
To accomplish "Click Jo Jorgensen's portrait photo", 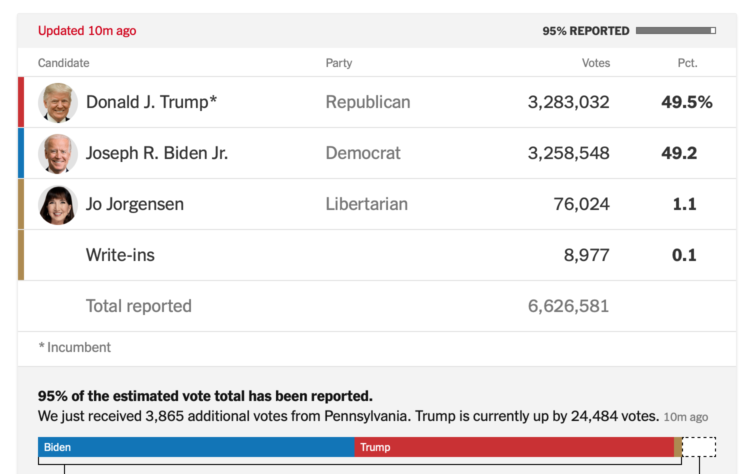I will coord(58,204).
